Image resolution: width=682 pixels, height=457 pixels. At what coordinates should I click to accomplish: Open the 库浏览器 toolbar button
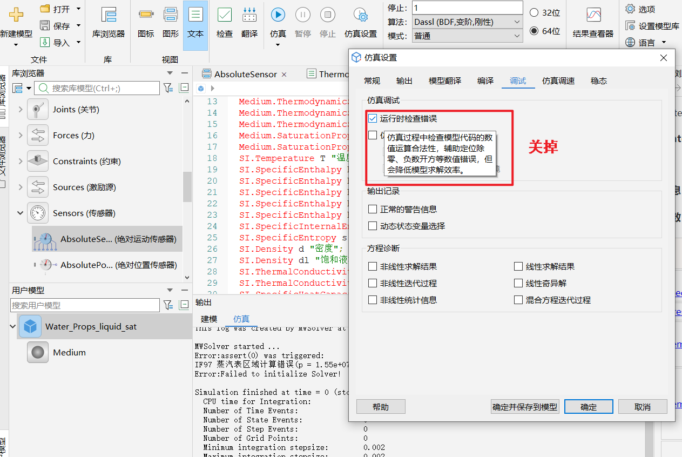[x=109, y=23]
